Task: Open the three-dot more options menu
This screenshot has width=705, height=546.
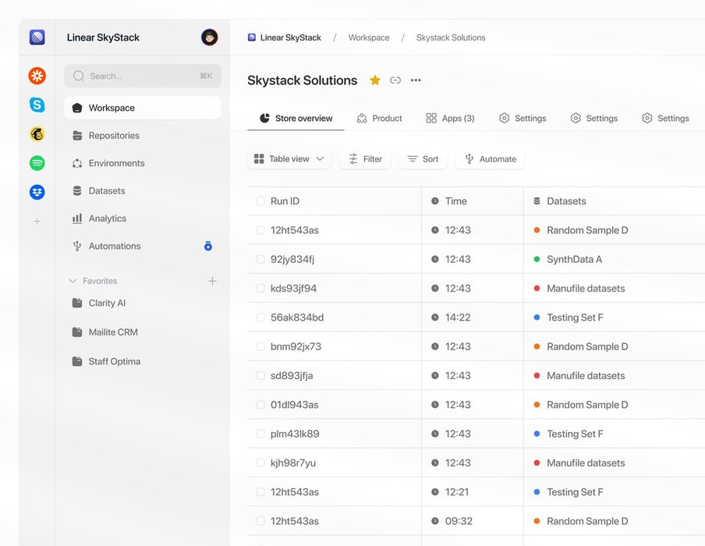Action: [416, 80]
